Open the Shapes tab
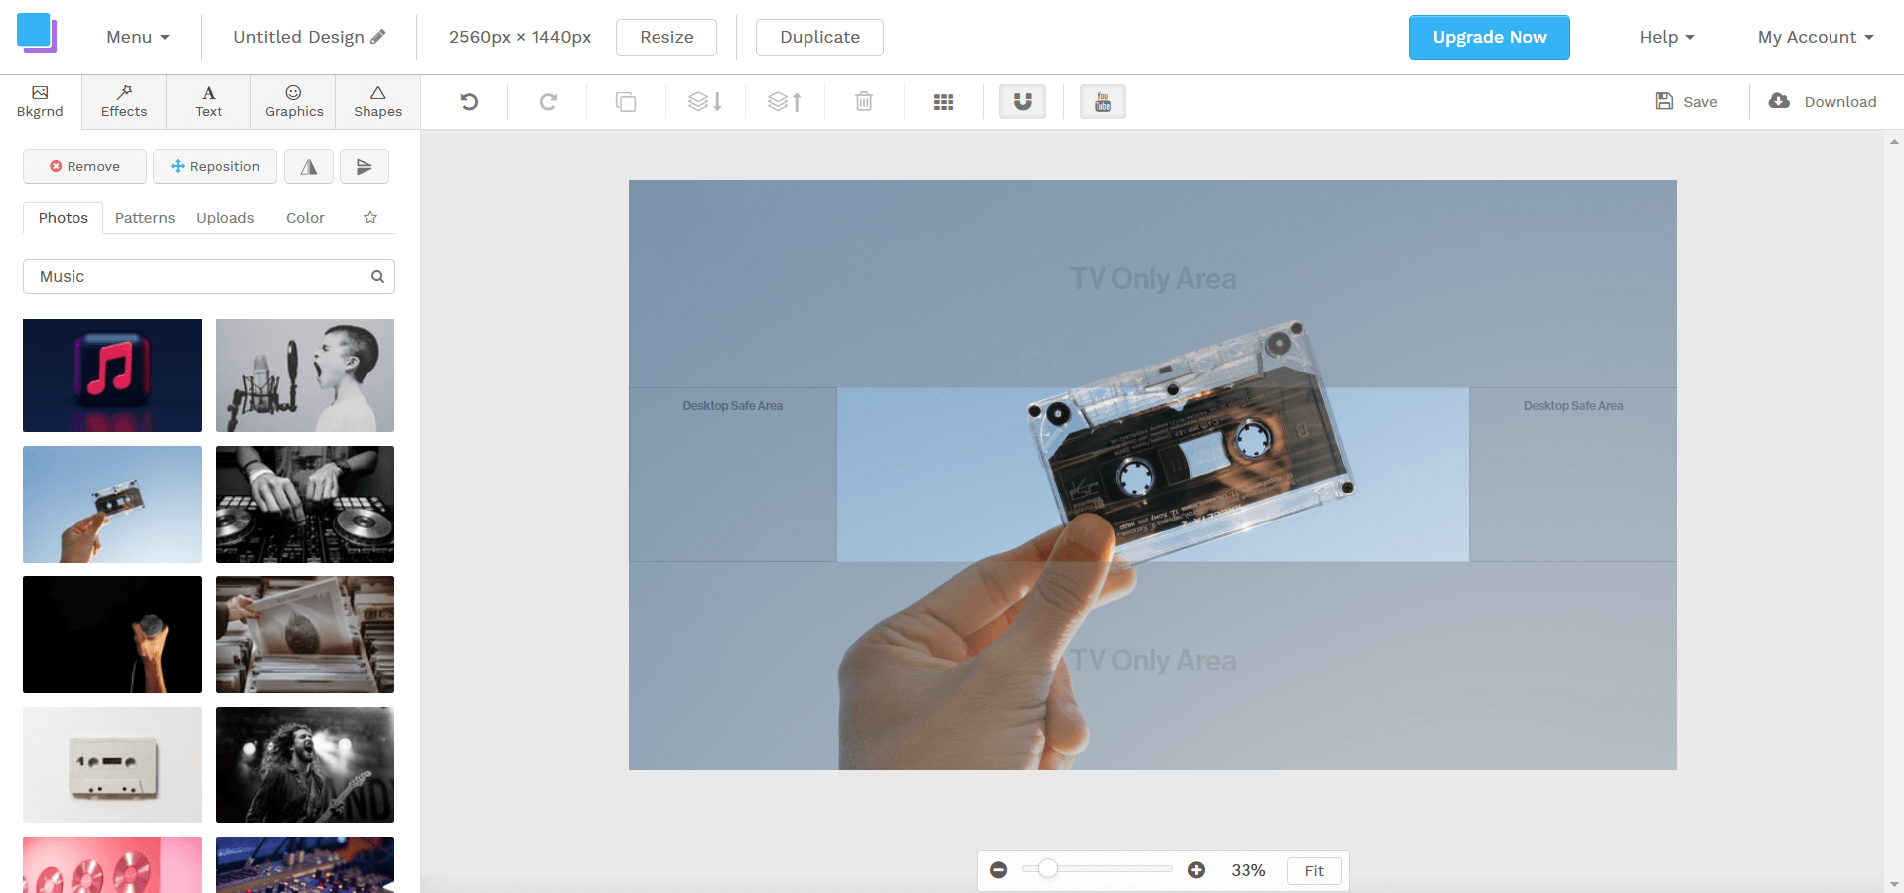The image size is (1904, 893). coord(378,102)
